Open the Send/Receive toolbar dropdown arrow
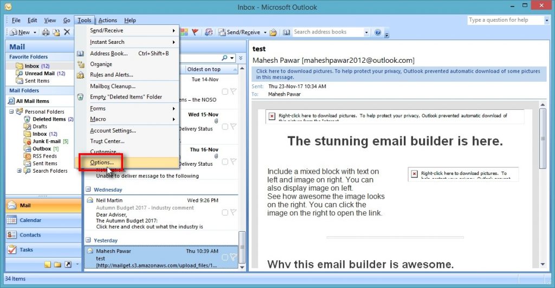This screenshot has width=555, height=288. click(x=264, y=32)
